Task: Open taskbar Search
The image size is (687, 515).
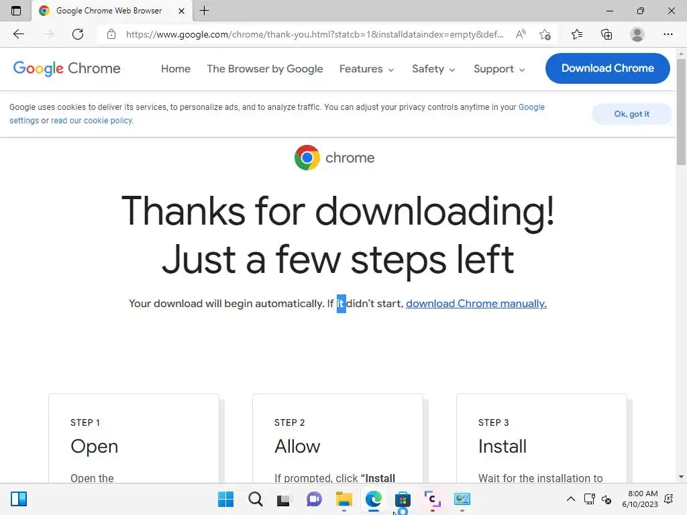Action: [x=256, y=499]
